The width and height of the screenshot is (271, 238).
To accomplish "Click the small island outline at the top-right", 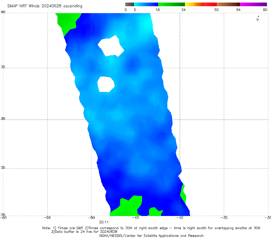I will pyautogui.click(x=257, y=18).
